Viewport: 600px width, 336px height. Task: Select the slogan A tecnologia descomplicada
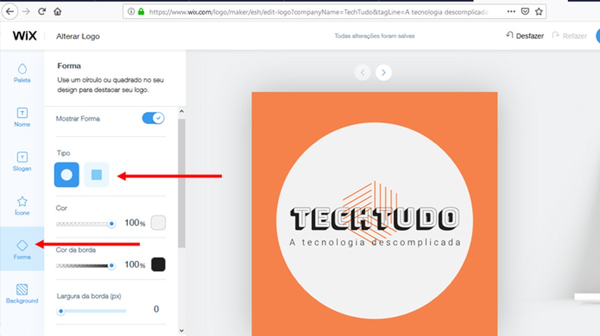[x=375, y=242]
